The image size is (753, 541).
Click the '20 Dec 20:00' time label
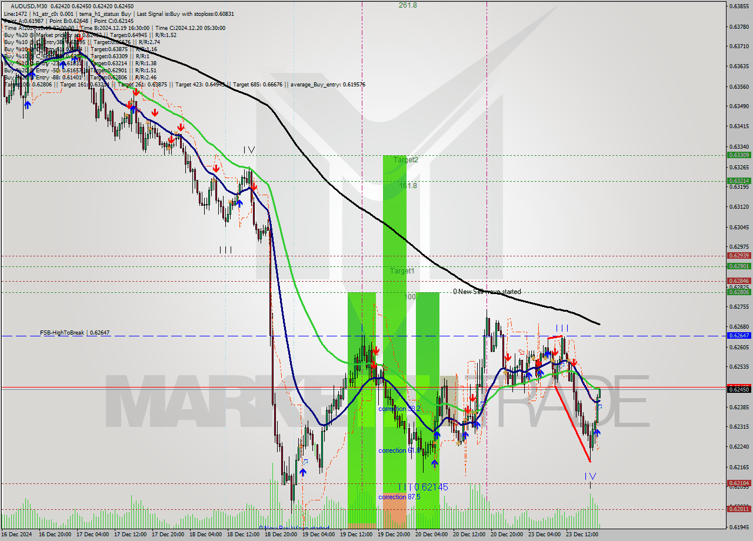coord(508,535)
